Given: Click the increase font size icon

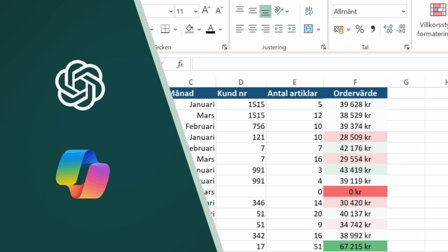Looking at the screenshot, I should coord(206,10).
